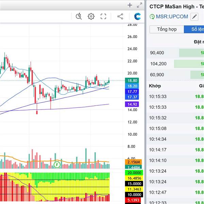The width and height of the screenshot is (204, 204).
Task: Click the plus add-chart icon
Action: pos(130,5)
